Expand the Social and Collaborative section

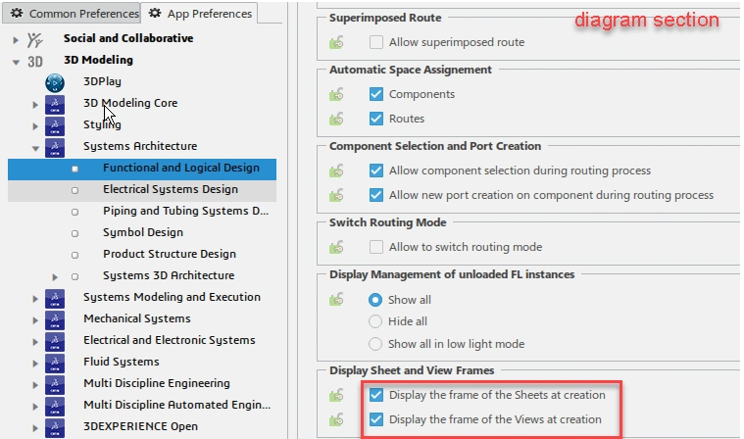(x=16, y=39)
